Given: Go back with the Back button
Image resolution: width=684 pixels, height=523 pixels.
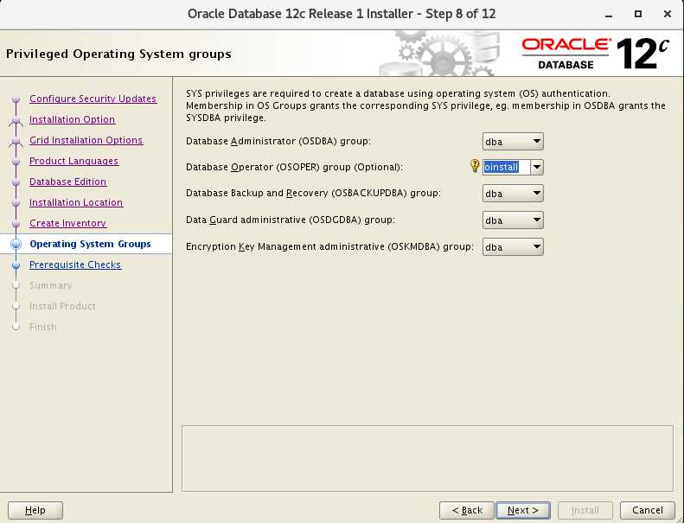Looking at the screenshot, I should 467,510.
